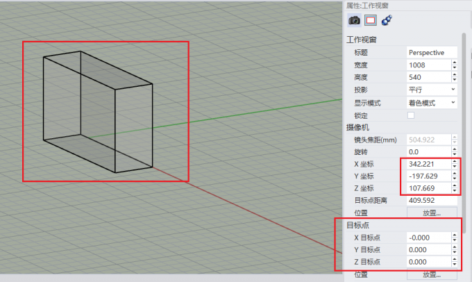This screenshot has height=282, width=472.
Task: Click the properties panel vertical scrollbar
Action: point(464,133)
